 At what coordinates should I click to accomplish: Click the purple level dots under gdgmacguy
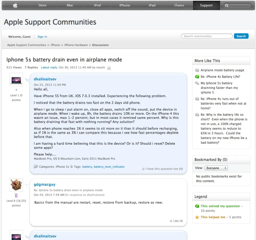[16, 195]
